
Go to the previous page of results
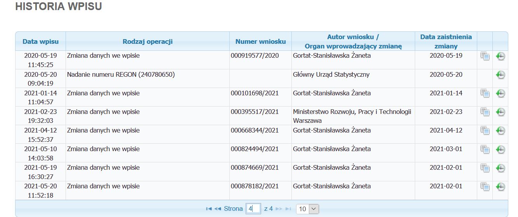tap(218, 209)
